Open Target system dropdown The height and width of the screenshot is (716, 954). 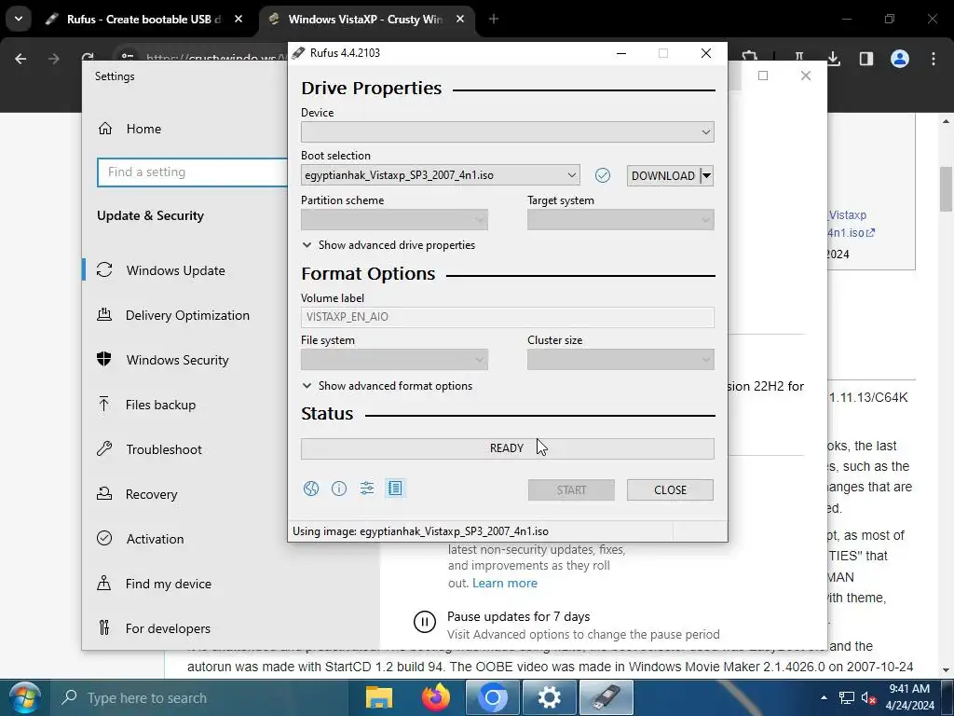(x=620, y=220)
